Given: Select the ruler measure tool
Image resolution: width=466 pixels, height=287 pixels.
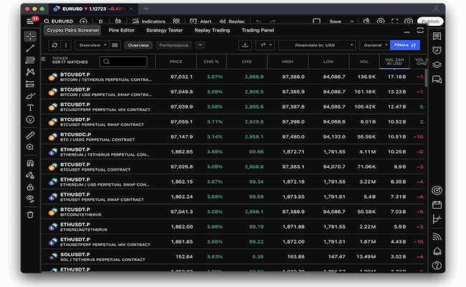Looking at the screenshot, I should tap(30, 136).
